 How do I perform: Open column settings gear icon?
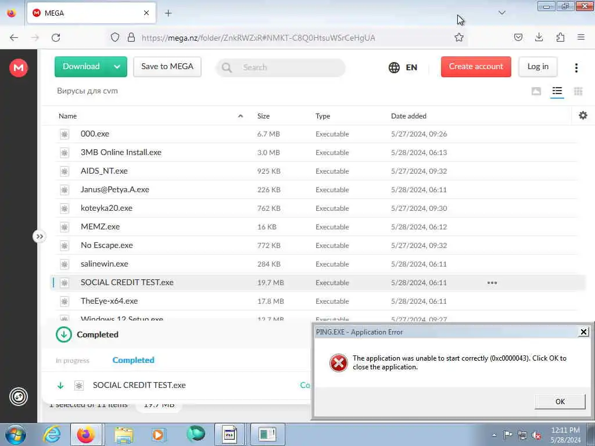(x=583, y=116)
